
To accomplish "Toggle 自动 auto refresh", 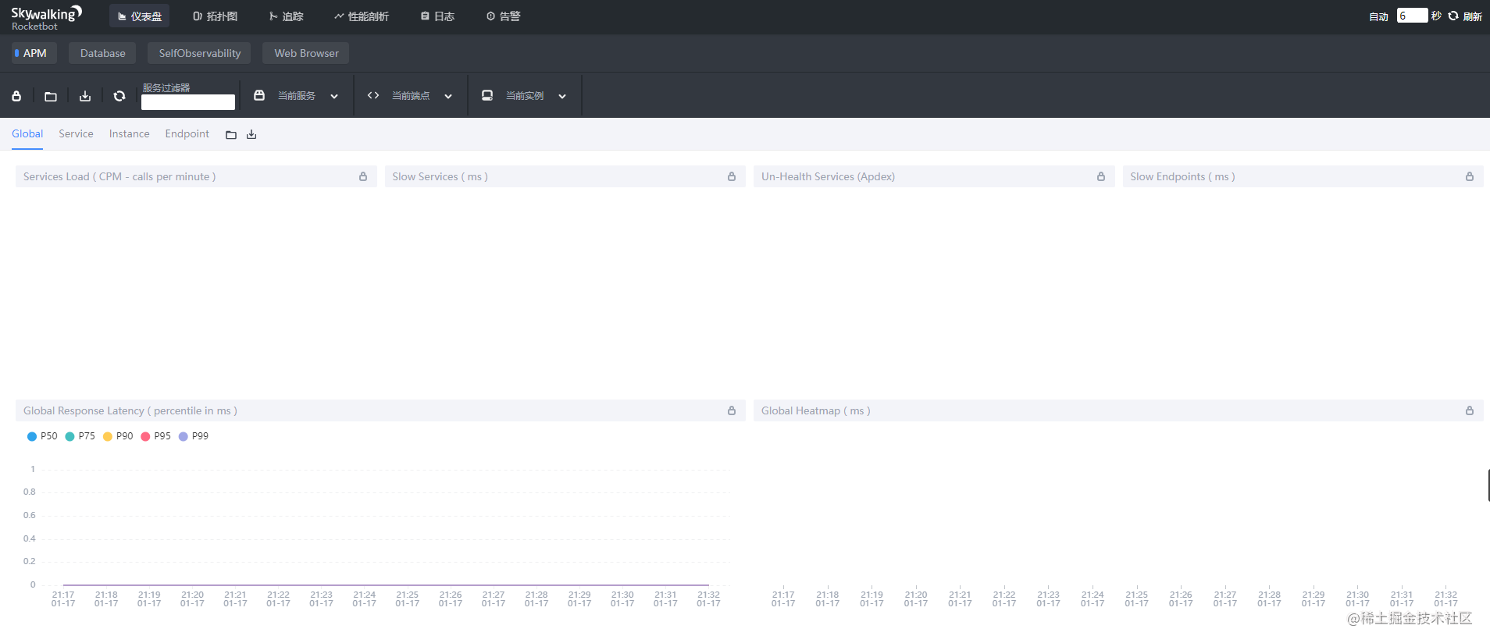I will coord(1378,16).
